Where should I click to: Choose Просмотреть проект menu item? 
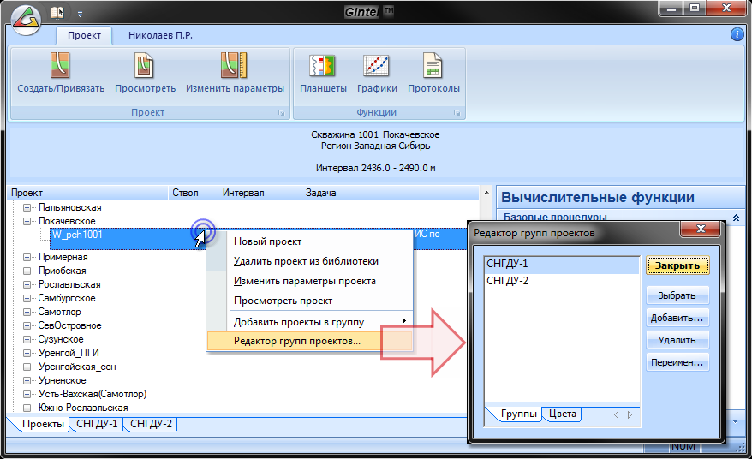(310, 301)
